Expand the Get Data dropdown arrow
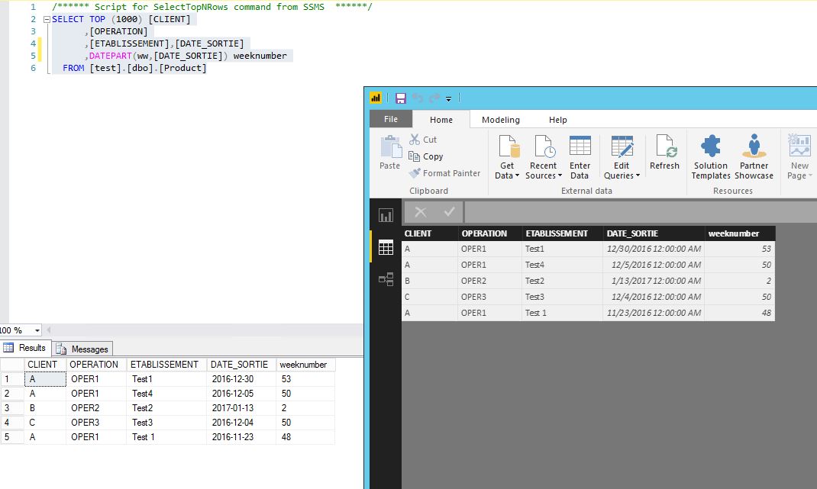 point(517,175)
